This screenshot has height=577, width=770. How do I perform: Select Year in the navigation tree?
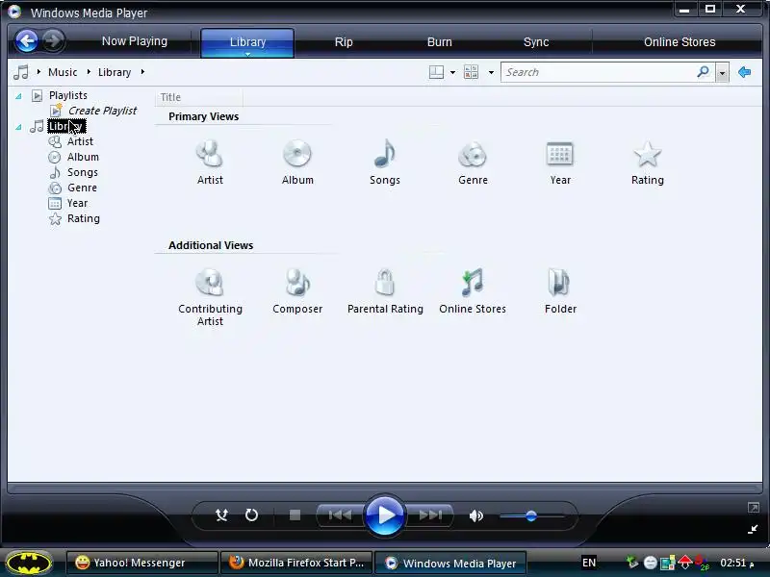[x=77, y=203]
